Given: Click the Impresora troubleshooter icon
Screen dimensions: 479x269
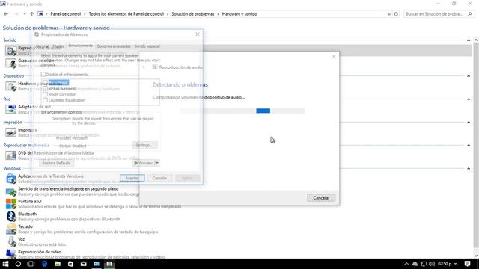Looking at the screenshot, I should pyautogui.click(x=11, y=132).
